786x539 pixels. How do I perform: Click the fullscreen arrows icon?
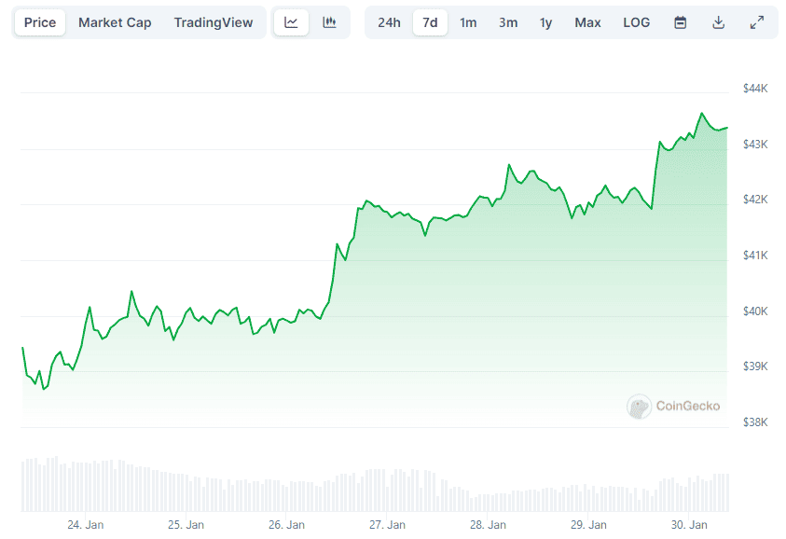click(x=756, y=21)
